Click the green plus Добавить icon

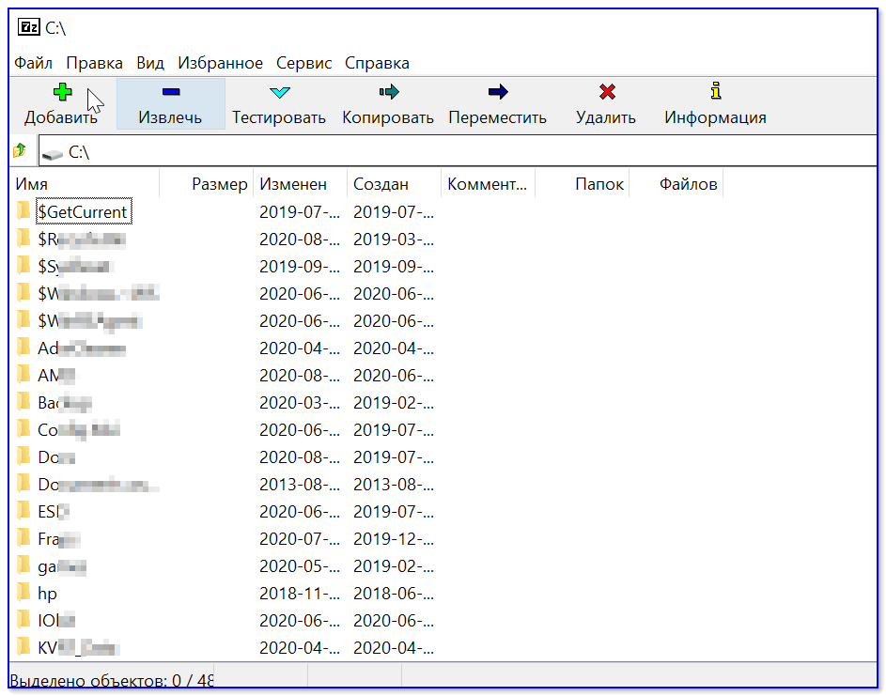(61, 92)
